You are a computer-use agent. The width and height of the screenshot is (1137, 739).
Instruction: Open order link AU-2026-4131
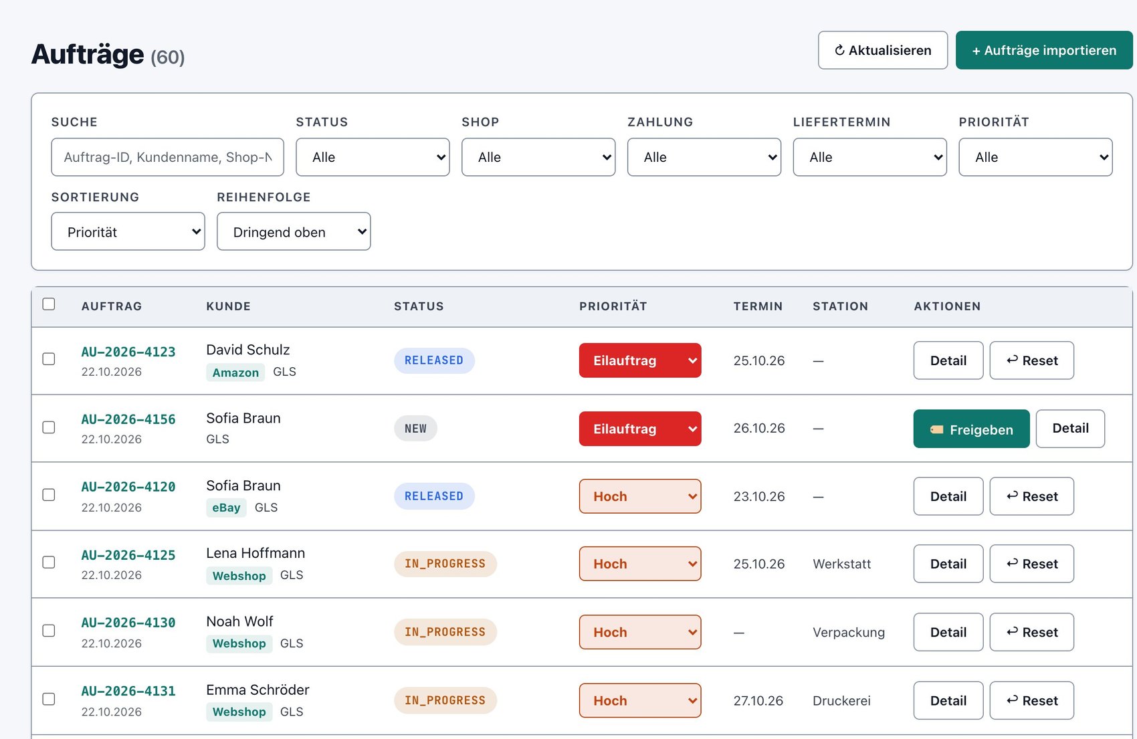(128, 691)
